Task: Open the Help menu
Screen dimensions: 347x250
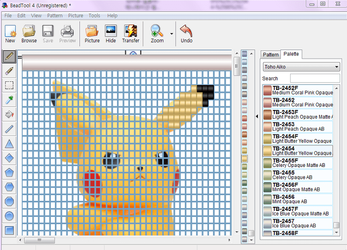Action: pyautogui.click(x=112, y=15)
